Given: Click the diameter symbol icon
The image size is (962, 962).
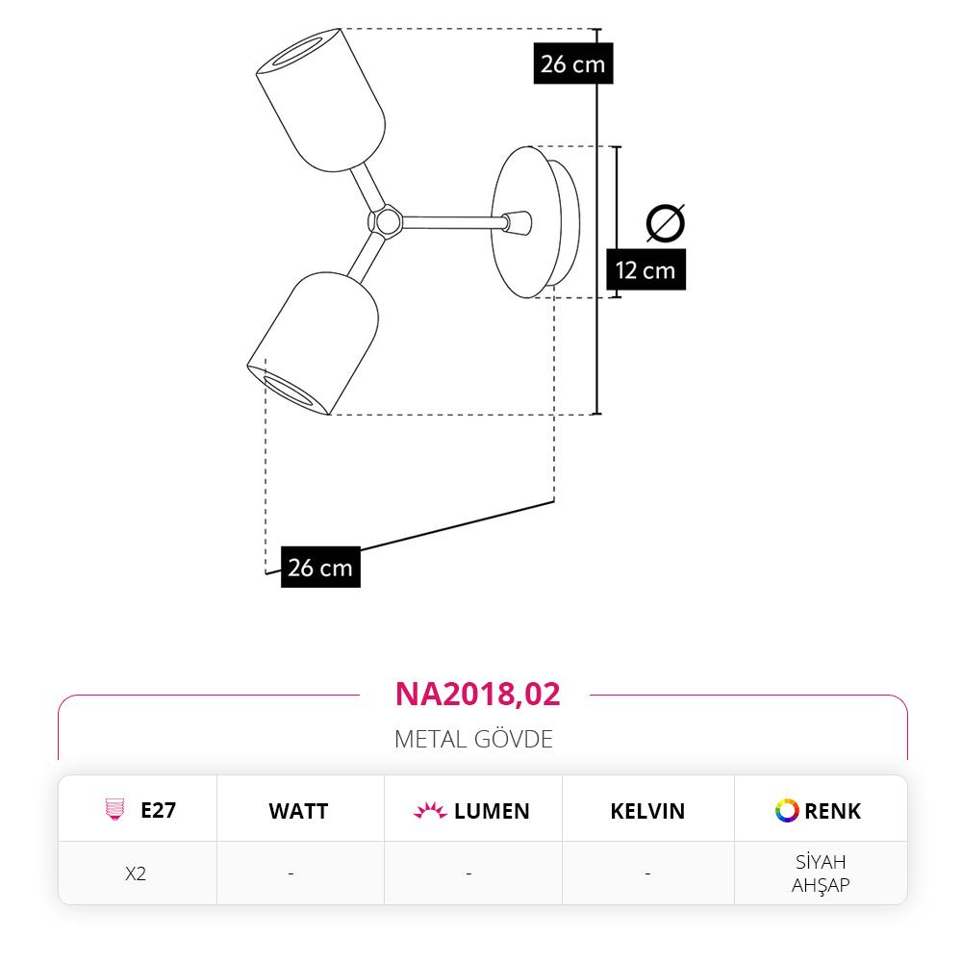Looking at the screenshot, I should tap(666, 223).
